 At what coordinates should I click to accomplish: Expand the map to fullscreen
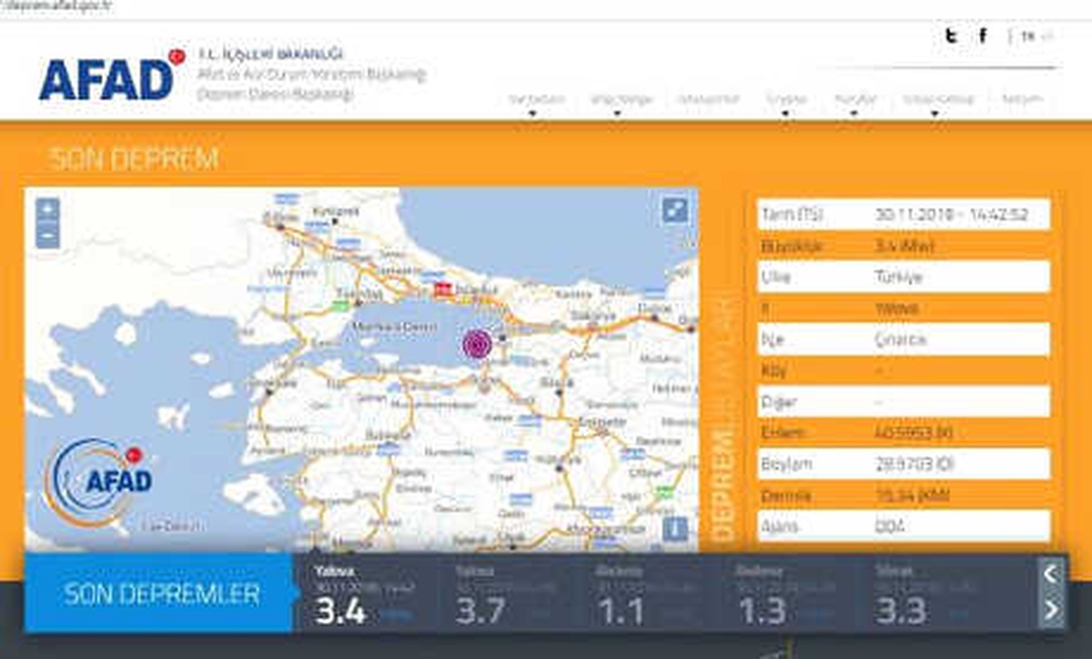674,211
